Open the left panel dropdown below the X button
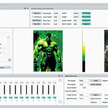108x108 pixels. [5, 64]
